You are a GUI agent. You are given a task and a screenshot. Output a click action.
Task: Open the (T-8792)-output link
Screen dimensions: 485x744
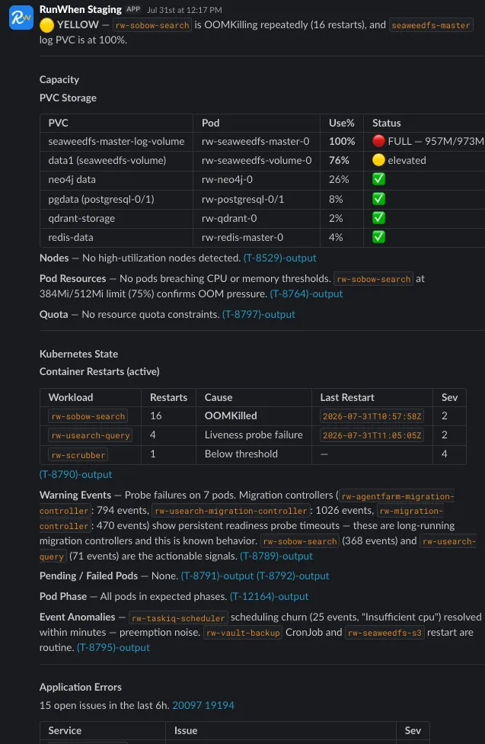click(x=293, y=576)
